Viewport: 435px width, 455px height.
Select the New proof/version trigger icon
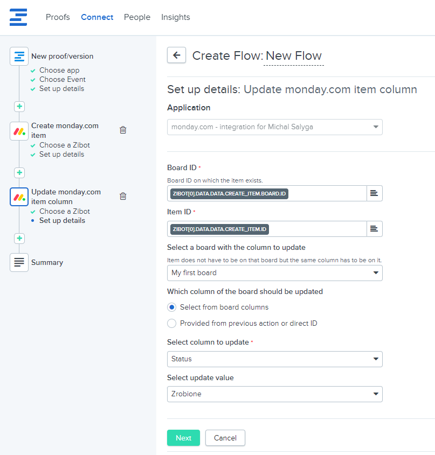pos(19,57)
